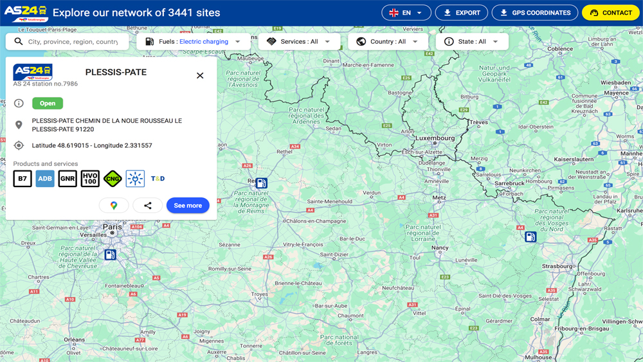Click the handshake icon in Services filter
This screenshot has width=643, height=362.
[271, 41]
